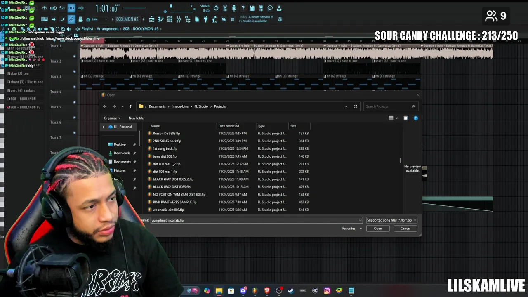Toggle the highlighted step-edit mode button
The image size is (528, 297).
click(x=71, y=8)
